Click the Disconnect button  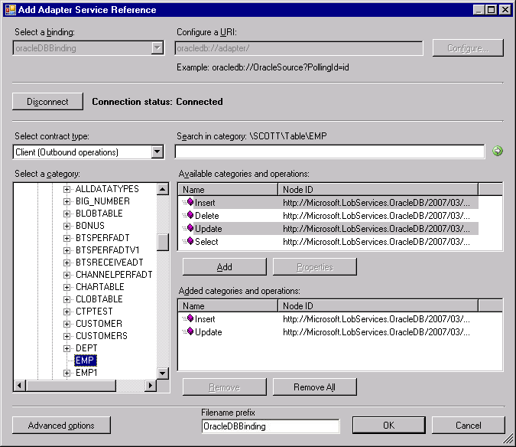pos(47,102)
